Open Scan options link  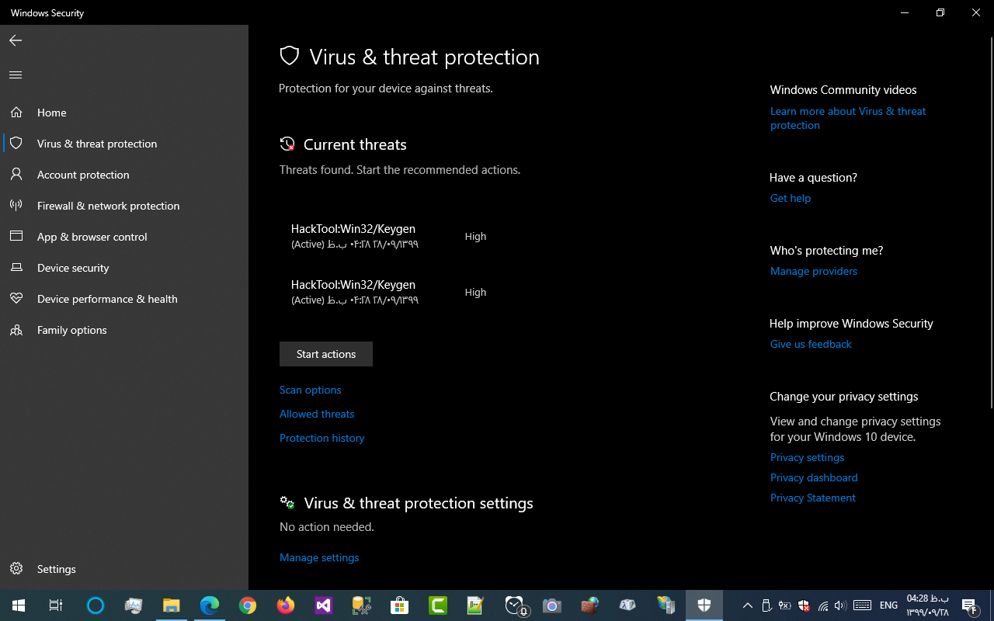pyautogui.click(x=310, y=390)
